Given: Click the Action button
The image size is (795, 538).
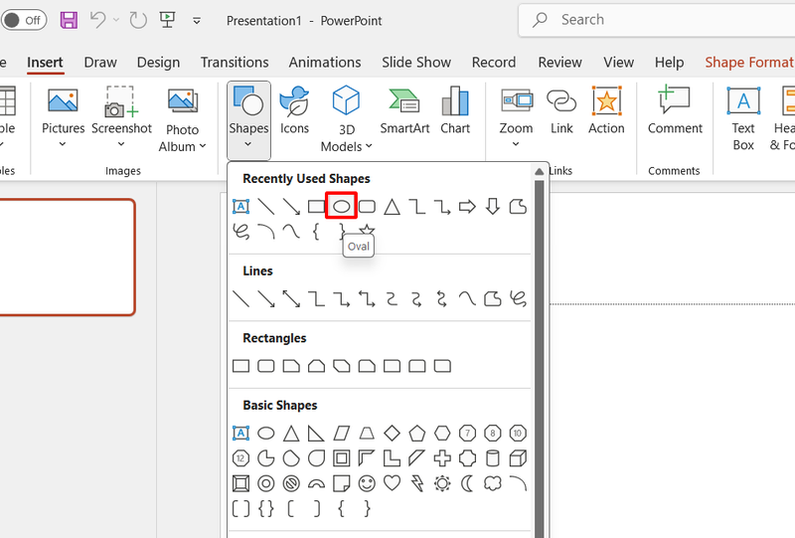Looking at the screenshot, I should [606, 111].
